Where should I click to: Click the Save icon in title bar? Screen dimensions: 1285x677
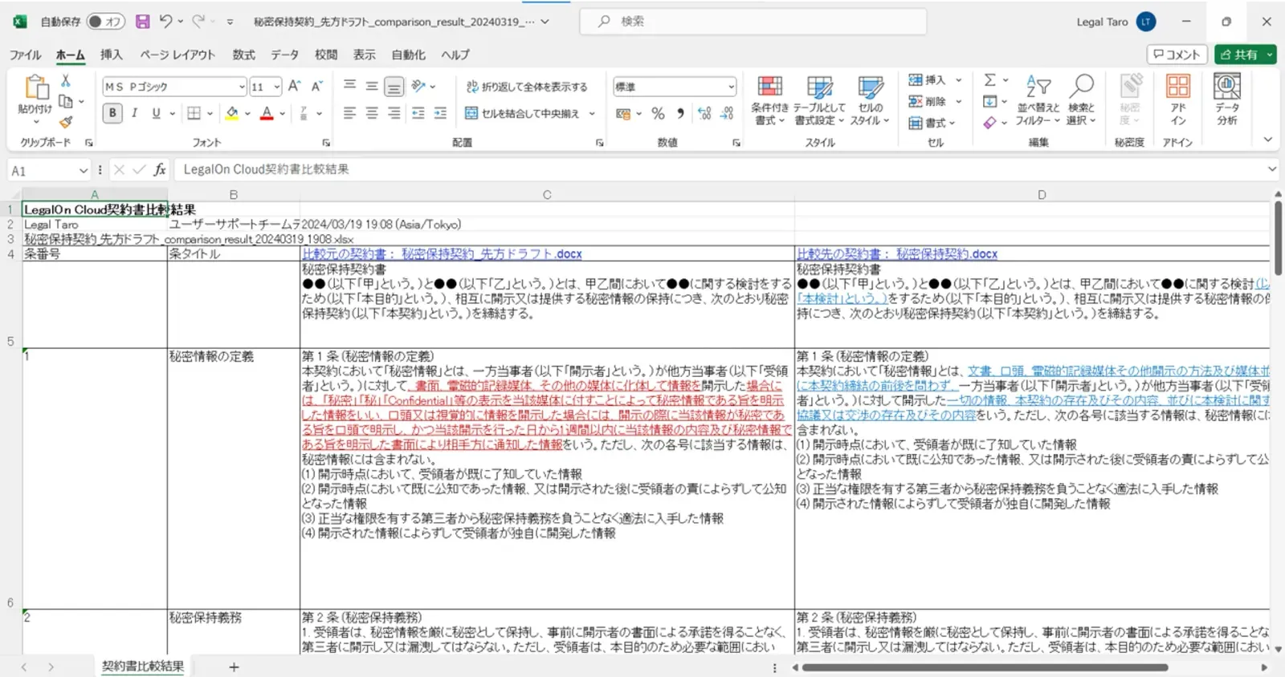[142, 22]
